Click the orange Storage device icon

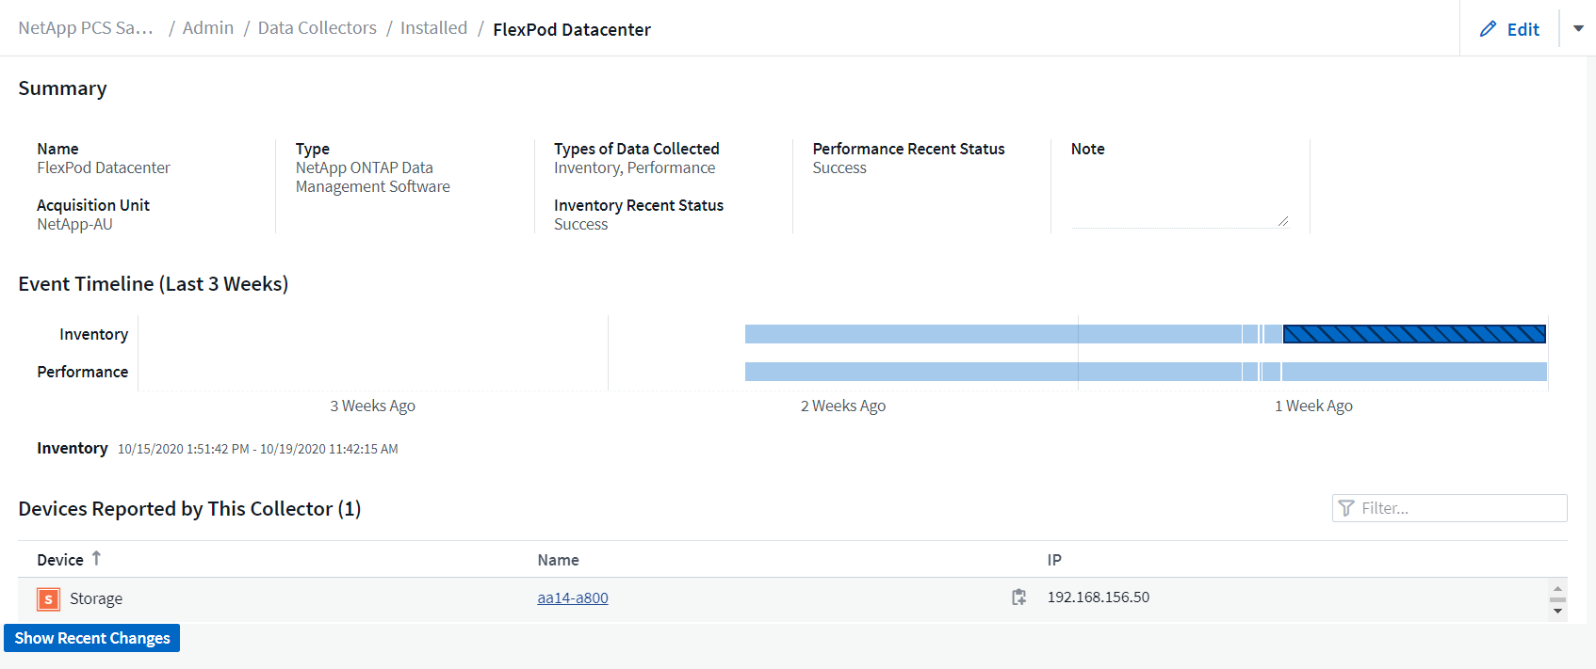point(48,599)
